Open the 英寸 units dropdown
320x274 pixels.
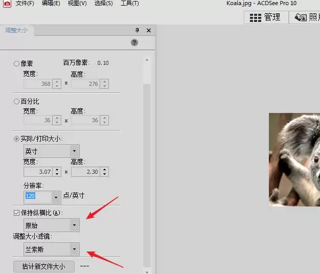(52, 151)
